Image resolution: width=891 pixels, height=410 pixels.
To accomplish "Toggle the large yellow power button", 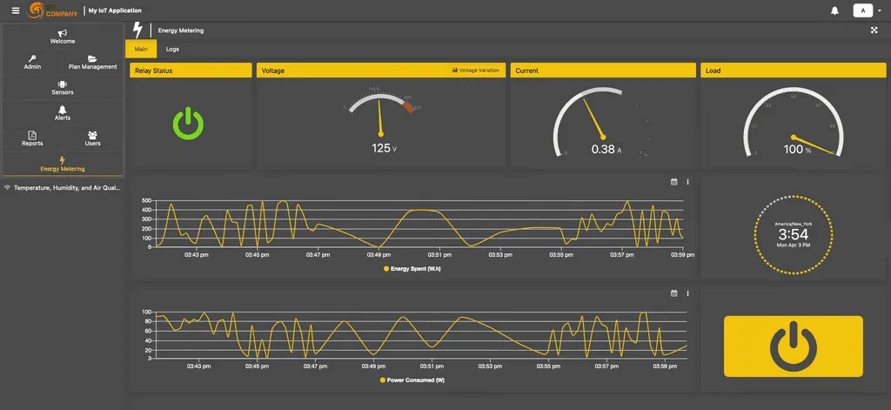I will (793, 346).
